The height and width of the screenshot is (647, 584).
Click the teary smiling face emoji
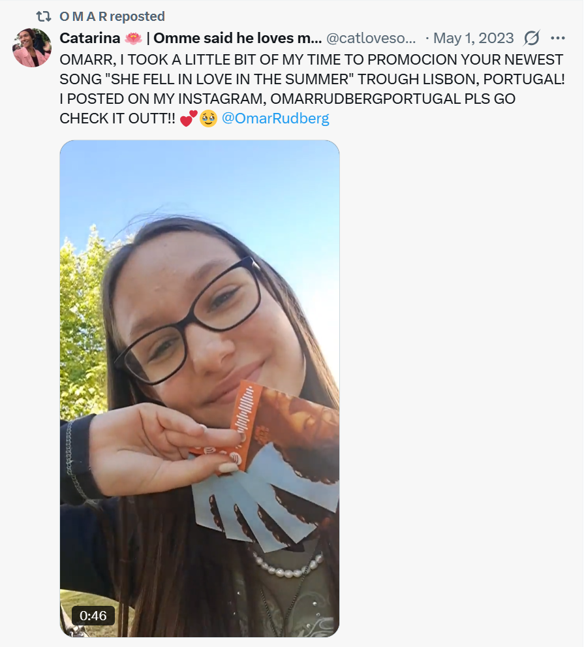[x=209, y=118]
